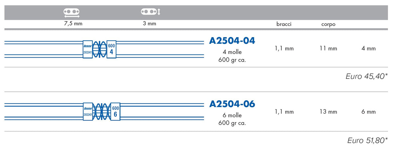Open product code A2504-06
Viewport: 399px width, 147px height.
point(232,104)
